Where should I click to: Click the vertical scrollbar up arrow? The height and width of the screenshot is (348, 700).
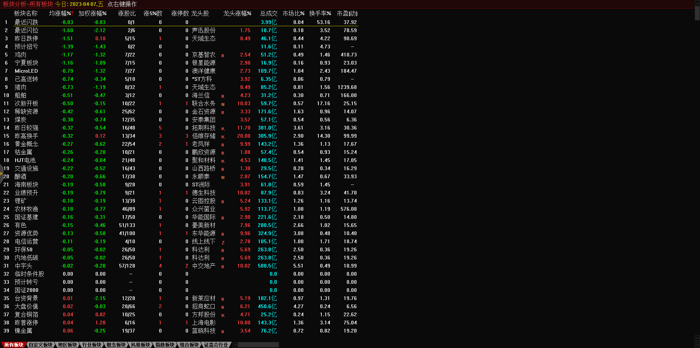(x=697, y=3)
